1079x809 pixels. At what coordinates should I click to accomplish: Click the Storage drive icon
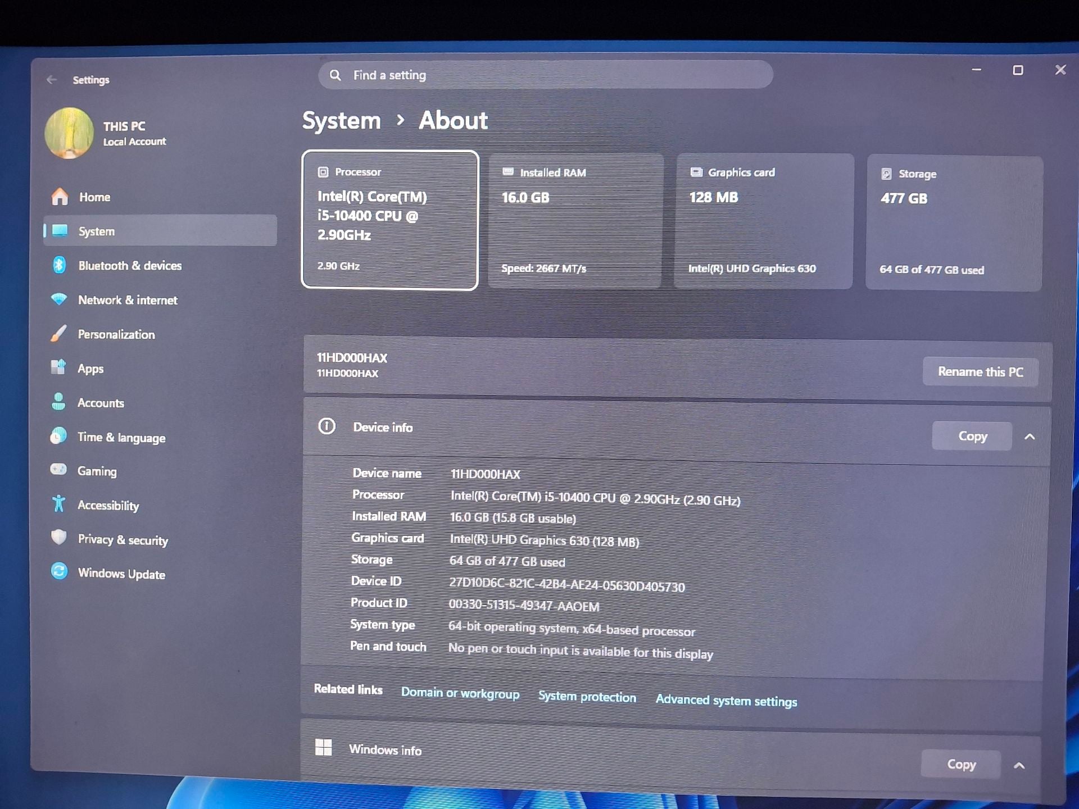886,174
